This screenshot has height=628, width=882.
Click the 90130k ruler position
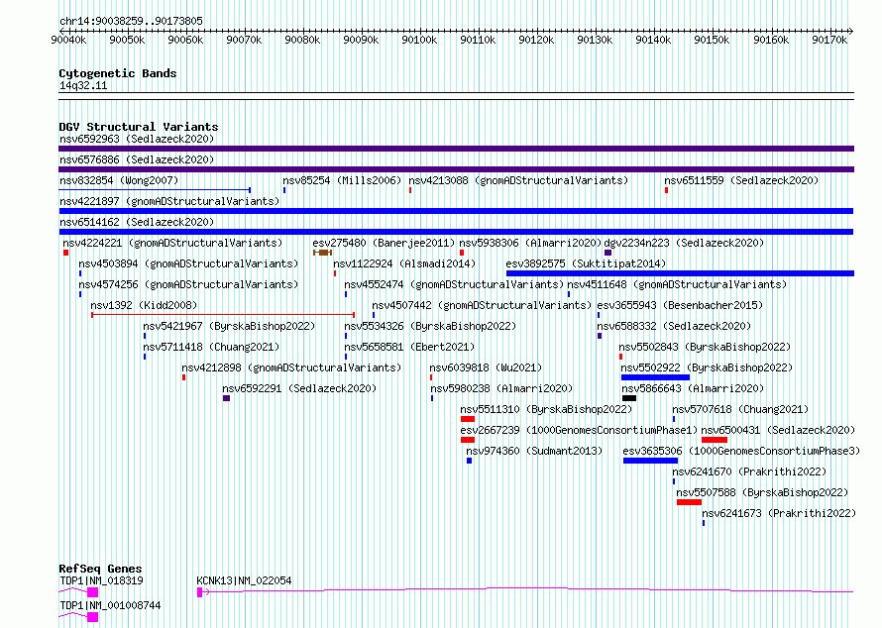pos(595,40)
